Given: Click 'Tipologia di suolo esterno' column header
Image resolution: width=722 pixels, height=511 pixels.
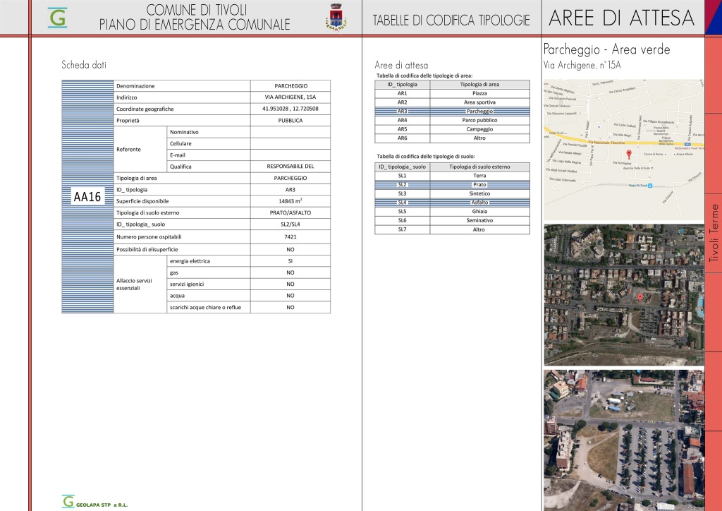Looking at the screenshot, I should (x=479, y=167).
